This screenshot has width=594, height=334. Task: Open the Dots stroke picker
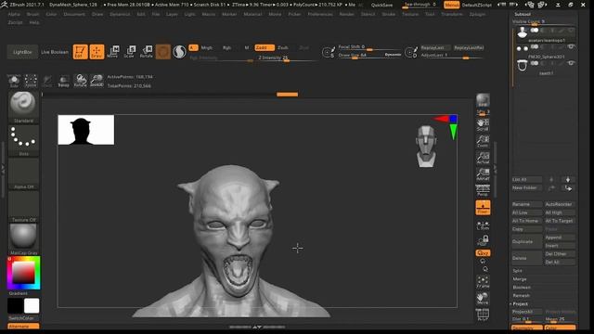pyautogui.click(x=23, y=140)
